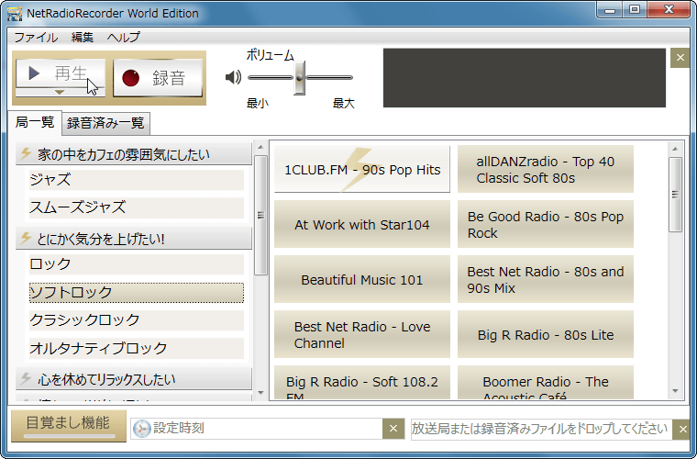The width and height of the screenshot is (697, 459).
Task: Collapse the 家の中をカフェの雰囲気にしたい group
Action: pyautogui.click(x=134, y=154)
